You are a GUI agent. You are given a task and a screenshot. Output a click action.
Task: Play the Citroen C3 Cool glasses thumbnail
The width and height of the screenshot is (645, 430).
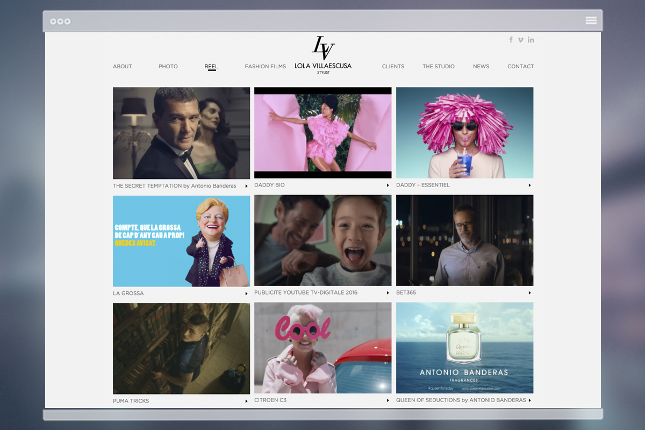pyautogui.click(x=323, y=348)
